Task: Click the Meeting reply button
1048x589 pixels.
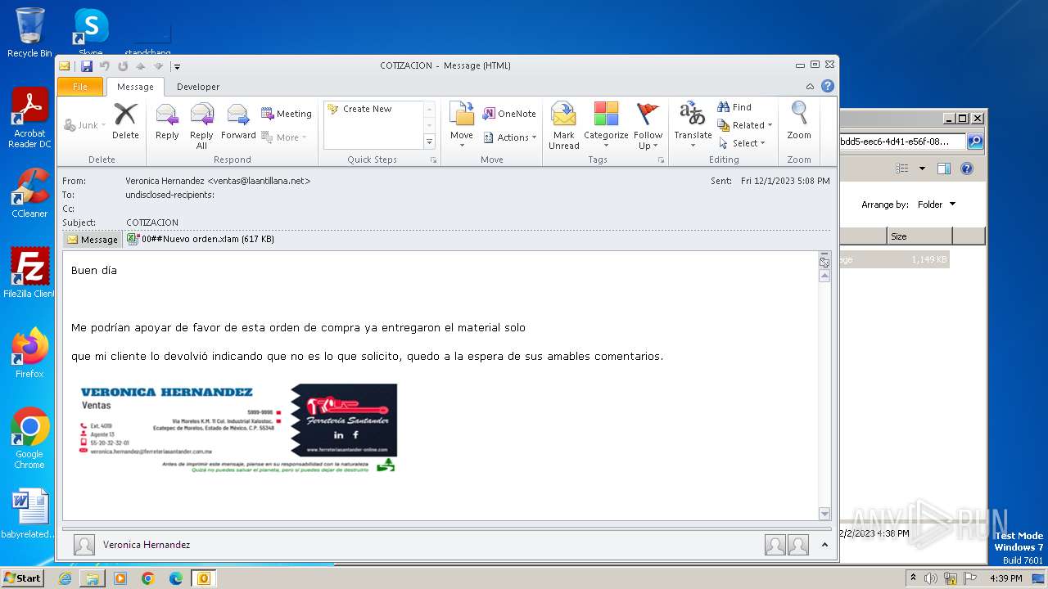Action: [287, 114]
